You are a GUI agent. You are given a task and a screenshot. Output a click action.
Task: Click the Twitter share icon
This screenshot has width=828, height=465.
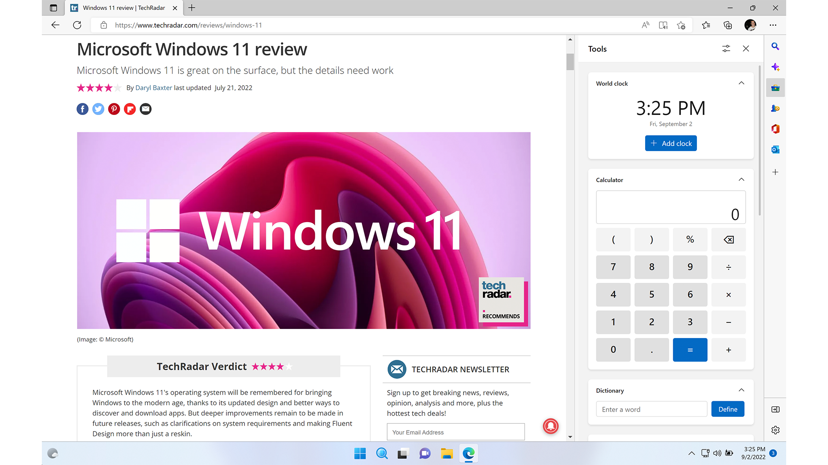tap(98, 109)
